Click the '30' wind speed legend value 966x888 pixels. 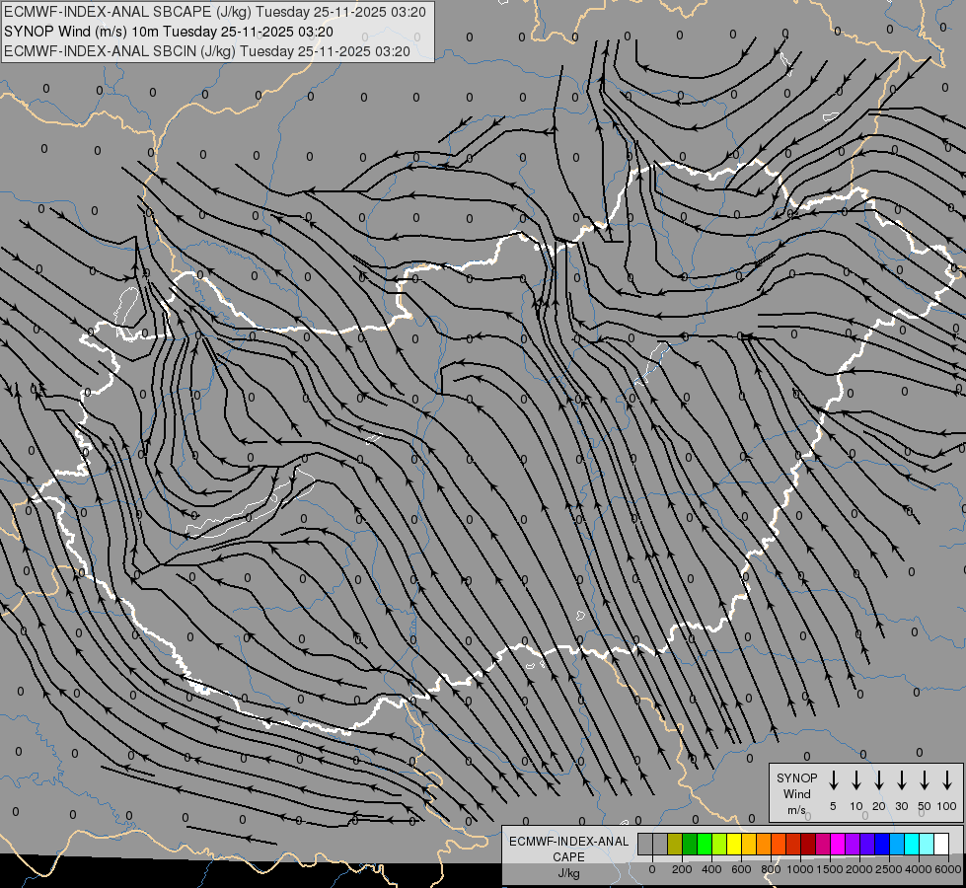(x=901, y=806)
